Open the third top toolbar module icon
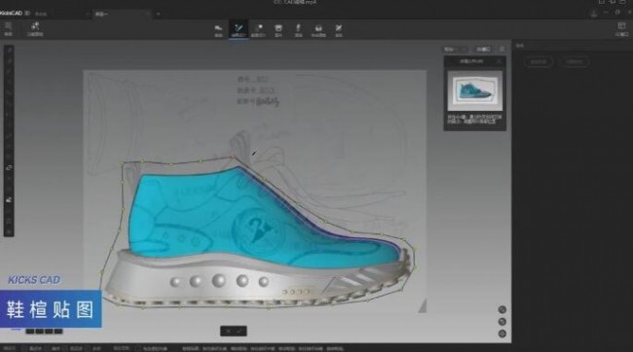633x352 pixels. [258, 30]
